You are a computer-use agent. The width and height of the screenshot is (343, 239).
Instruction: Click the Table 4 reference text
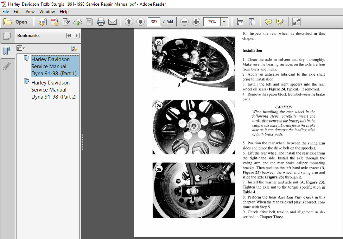(x=249, y=192)
